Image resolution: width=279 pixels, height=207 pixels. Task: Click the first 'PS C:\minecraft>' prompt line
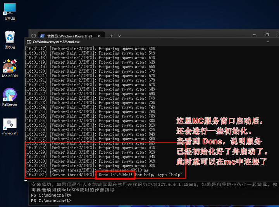point(51,195)
